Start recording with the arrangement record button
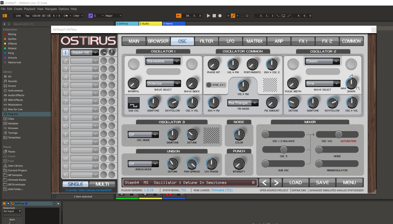Viewport: 393px width, 224px height. [220, 15]
